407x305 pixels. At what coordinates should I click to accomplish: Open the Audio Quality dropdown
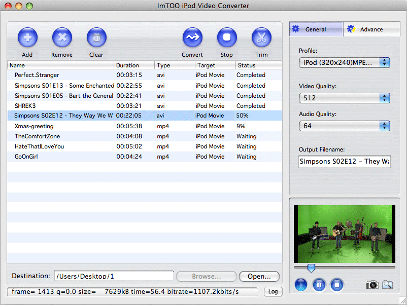point(345,126)
